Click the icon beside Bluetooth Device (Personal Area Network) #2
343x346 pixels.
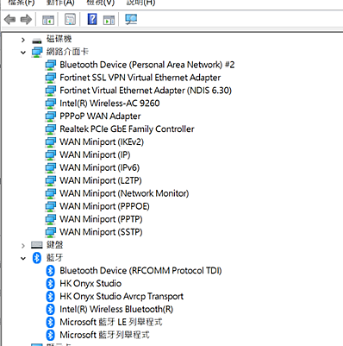pos(51,65)
